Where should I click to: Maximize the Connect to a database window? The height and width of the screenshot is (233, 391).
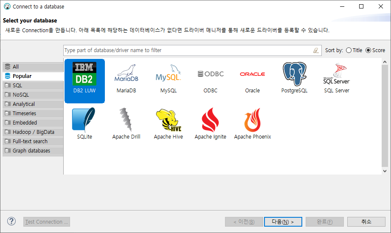coord(361,6)
